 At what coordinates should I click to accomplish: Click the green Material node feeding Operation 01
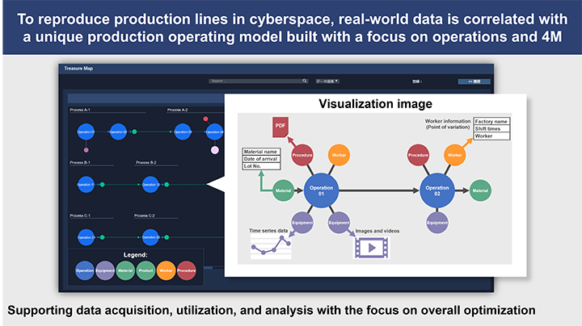[x=283, y=190]
